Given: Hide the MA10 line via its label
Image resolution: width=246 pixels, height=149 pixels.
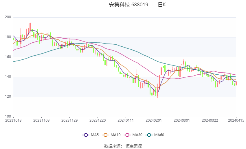Looking at the screenshot, I should [116, 135].
